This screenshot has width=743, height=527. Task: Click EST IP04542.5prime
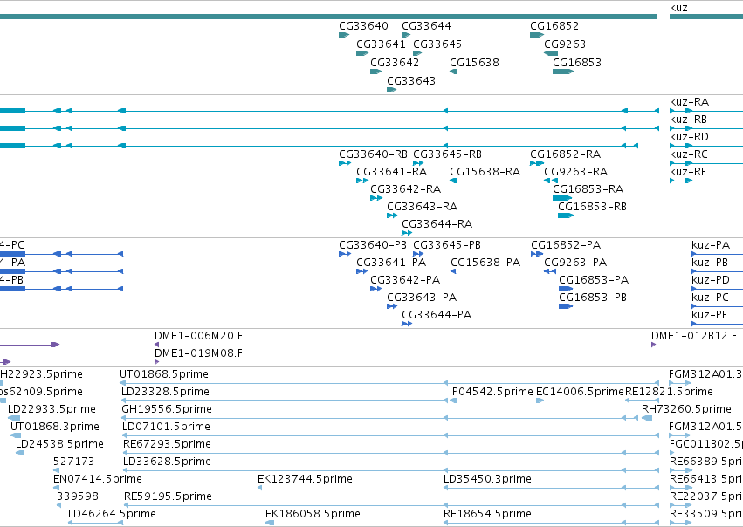click(x=492, y=392)
